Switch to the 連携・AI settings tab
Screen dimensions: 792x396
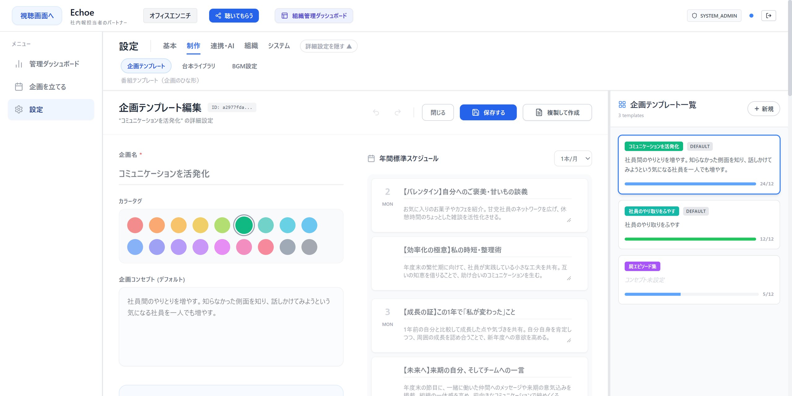click(x=222, y=46)
